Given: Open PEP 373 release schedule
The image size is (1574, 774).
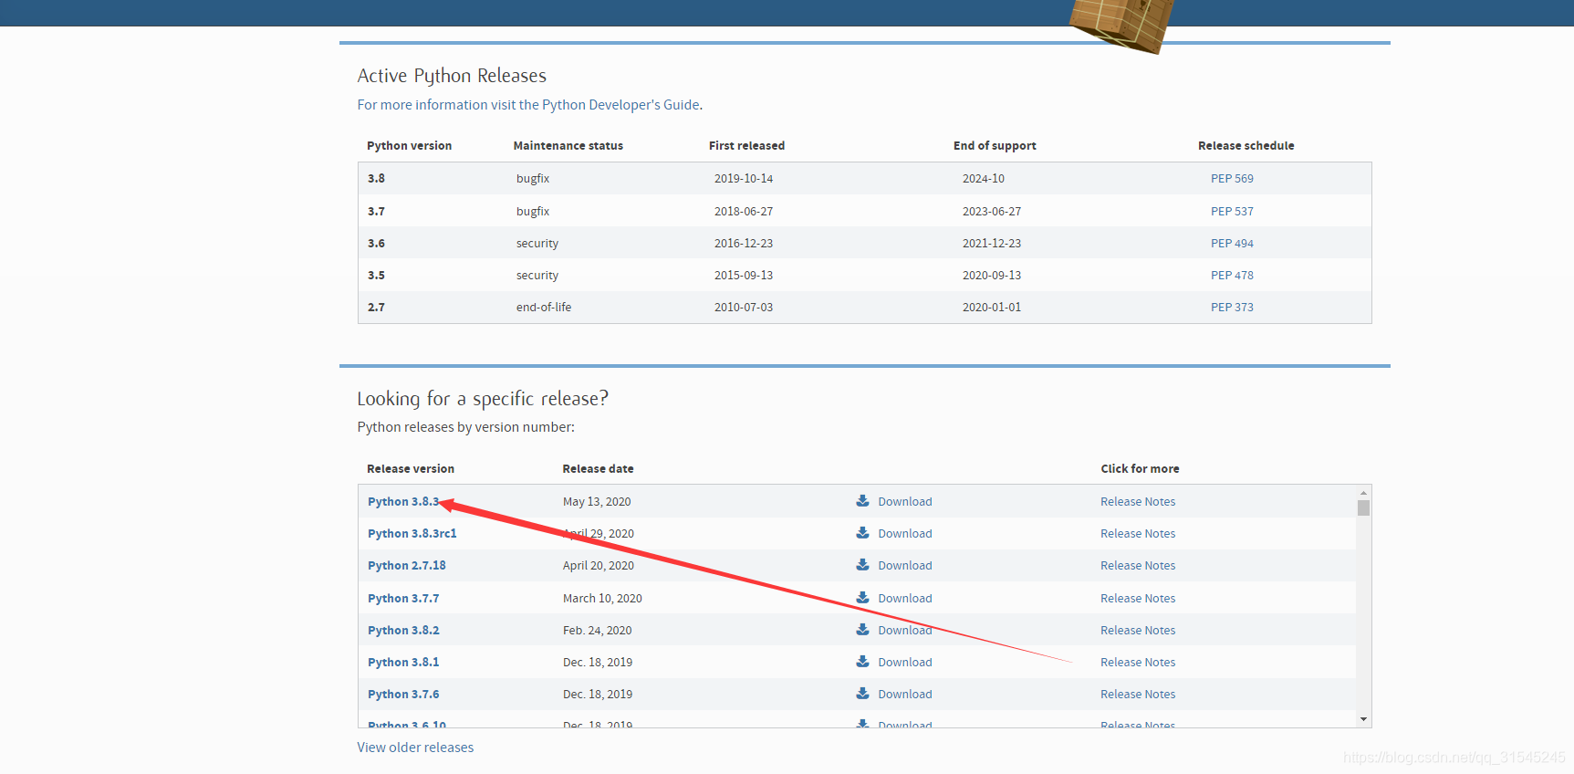Looking at the screenshot, I should (1232, 308).
